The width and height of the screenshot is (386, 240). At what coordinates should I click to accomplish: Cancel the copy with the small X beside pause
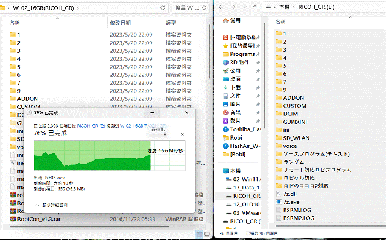(182, 134)
